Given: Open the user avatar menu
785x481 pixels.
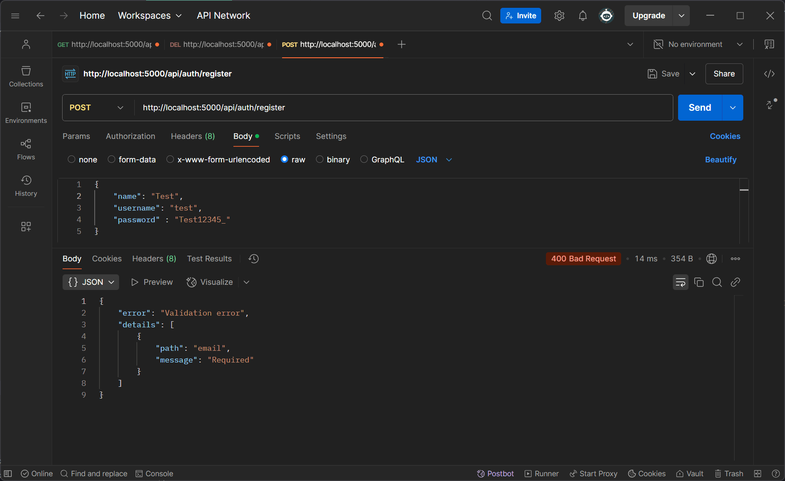Looking at the screenshot, I should coord(606,16).
